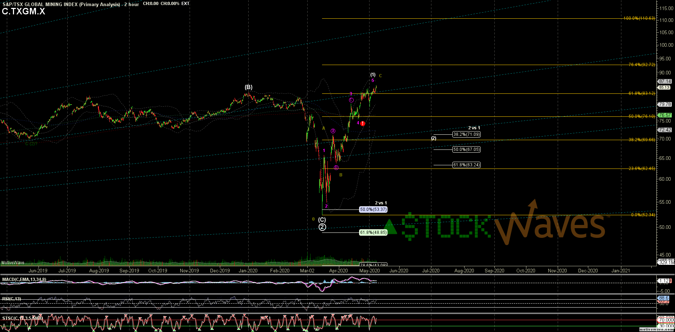Click the boxed 38.2%(71.09) target label
Viewport: 675px width, 332px height.
point(466,134)
